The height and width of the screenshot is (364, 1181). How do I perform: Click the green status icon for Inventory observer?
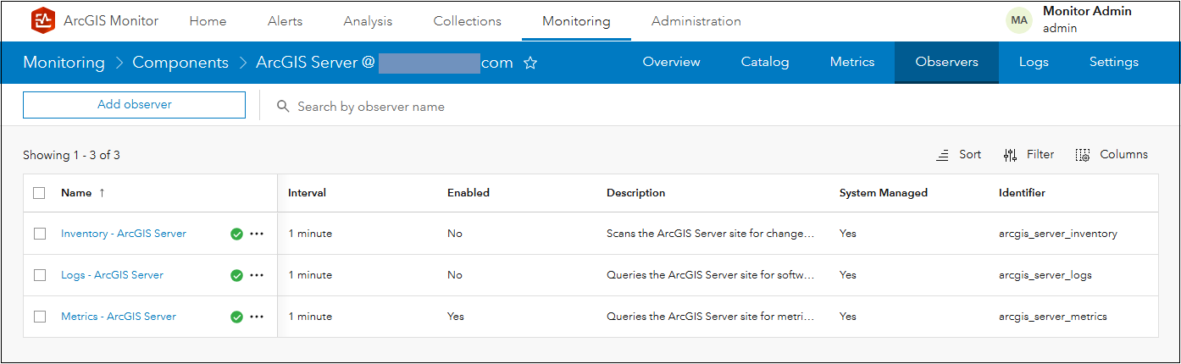(x=236, y=234)
